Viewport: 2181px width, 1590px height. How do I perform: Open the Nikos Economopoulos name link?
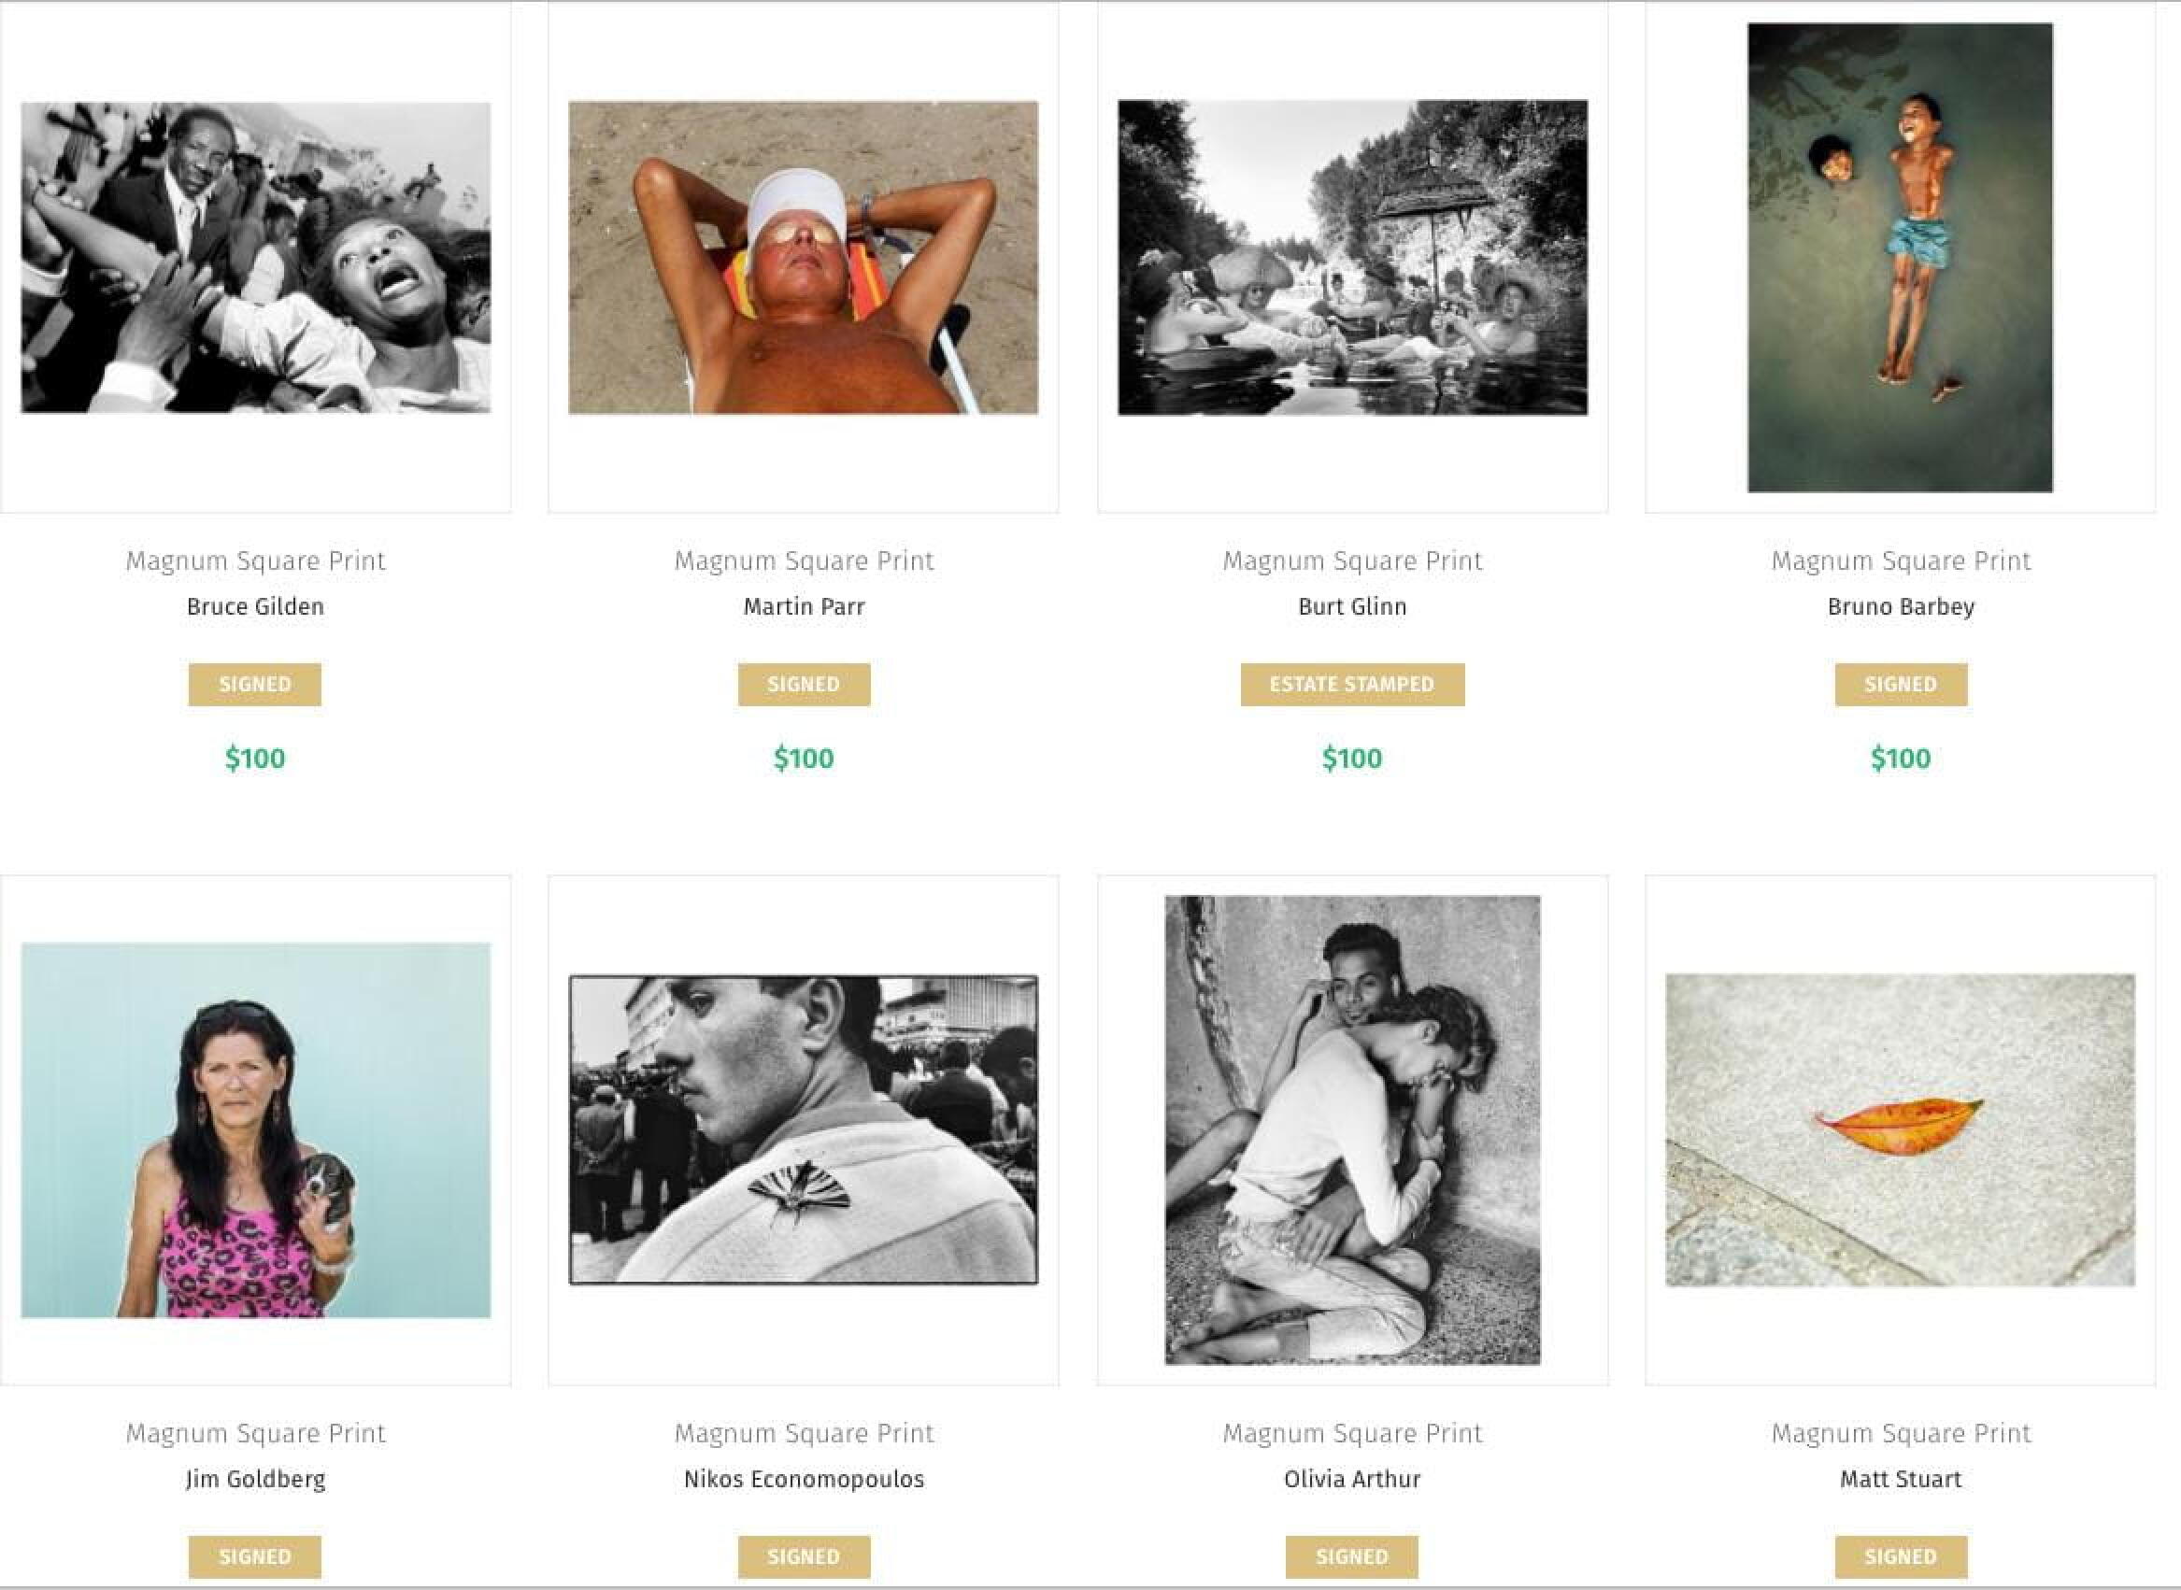click(804, 1478)
